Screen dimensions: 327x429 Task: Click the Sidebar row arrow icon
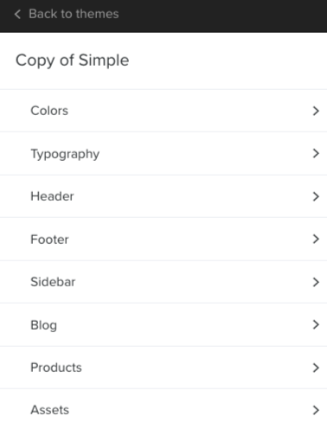(316, 282)
